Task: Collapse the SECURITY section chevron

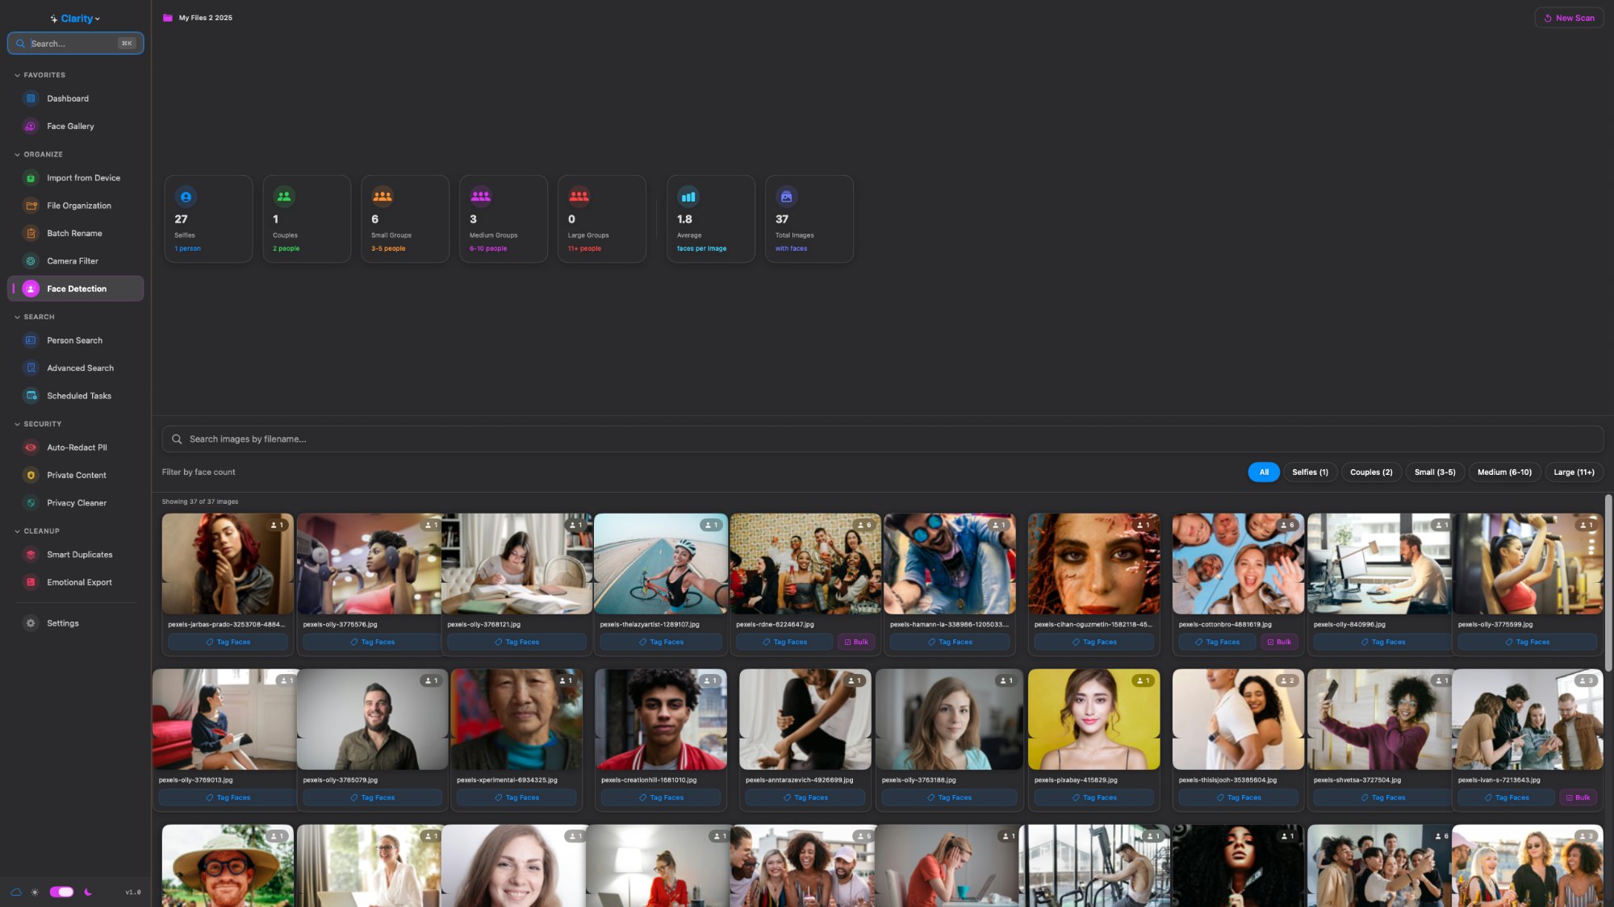Action: (18, 424)
